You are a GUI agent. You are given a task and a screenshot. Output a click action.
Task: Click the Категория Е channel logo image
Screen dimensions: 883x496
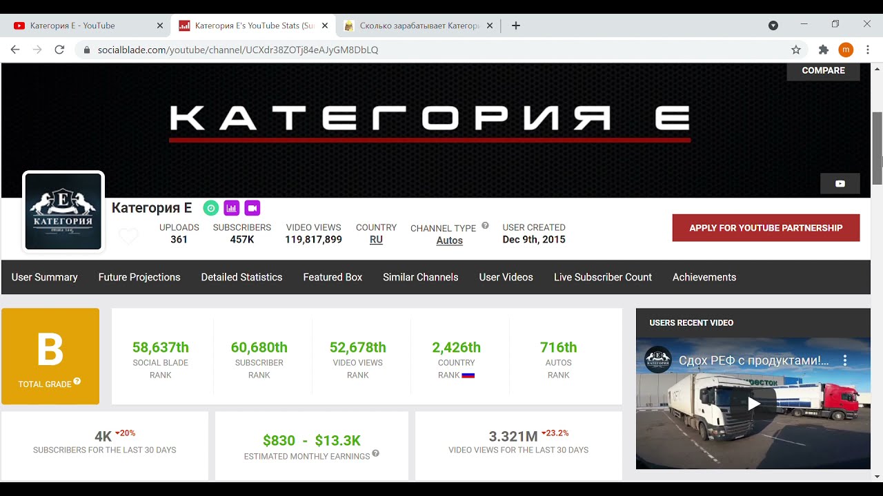coord(63,211)
